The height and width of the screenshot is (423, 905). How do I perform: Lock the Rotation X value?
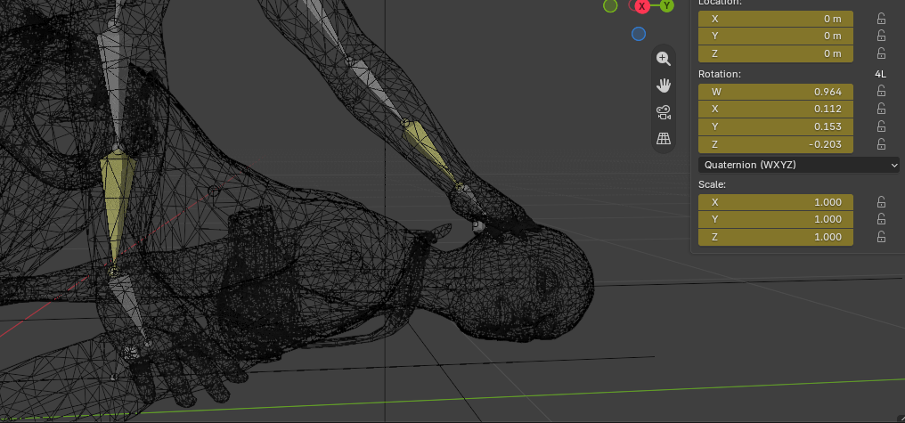(881, 109)
